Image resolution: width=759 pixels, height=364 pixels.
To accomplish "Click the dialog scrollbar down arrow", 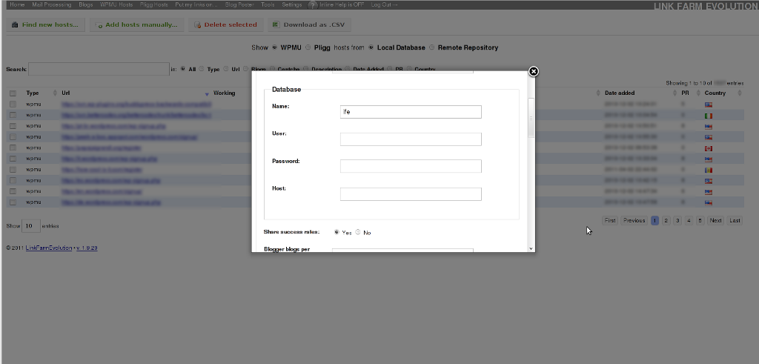I will [x=531, y=248].
